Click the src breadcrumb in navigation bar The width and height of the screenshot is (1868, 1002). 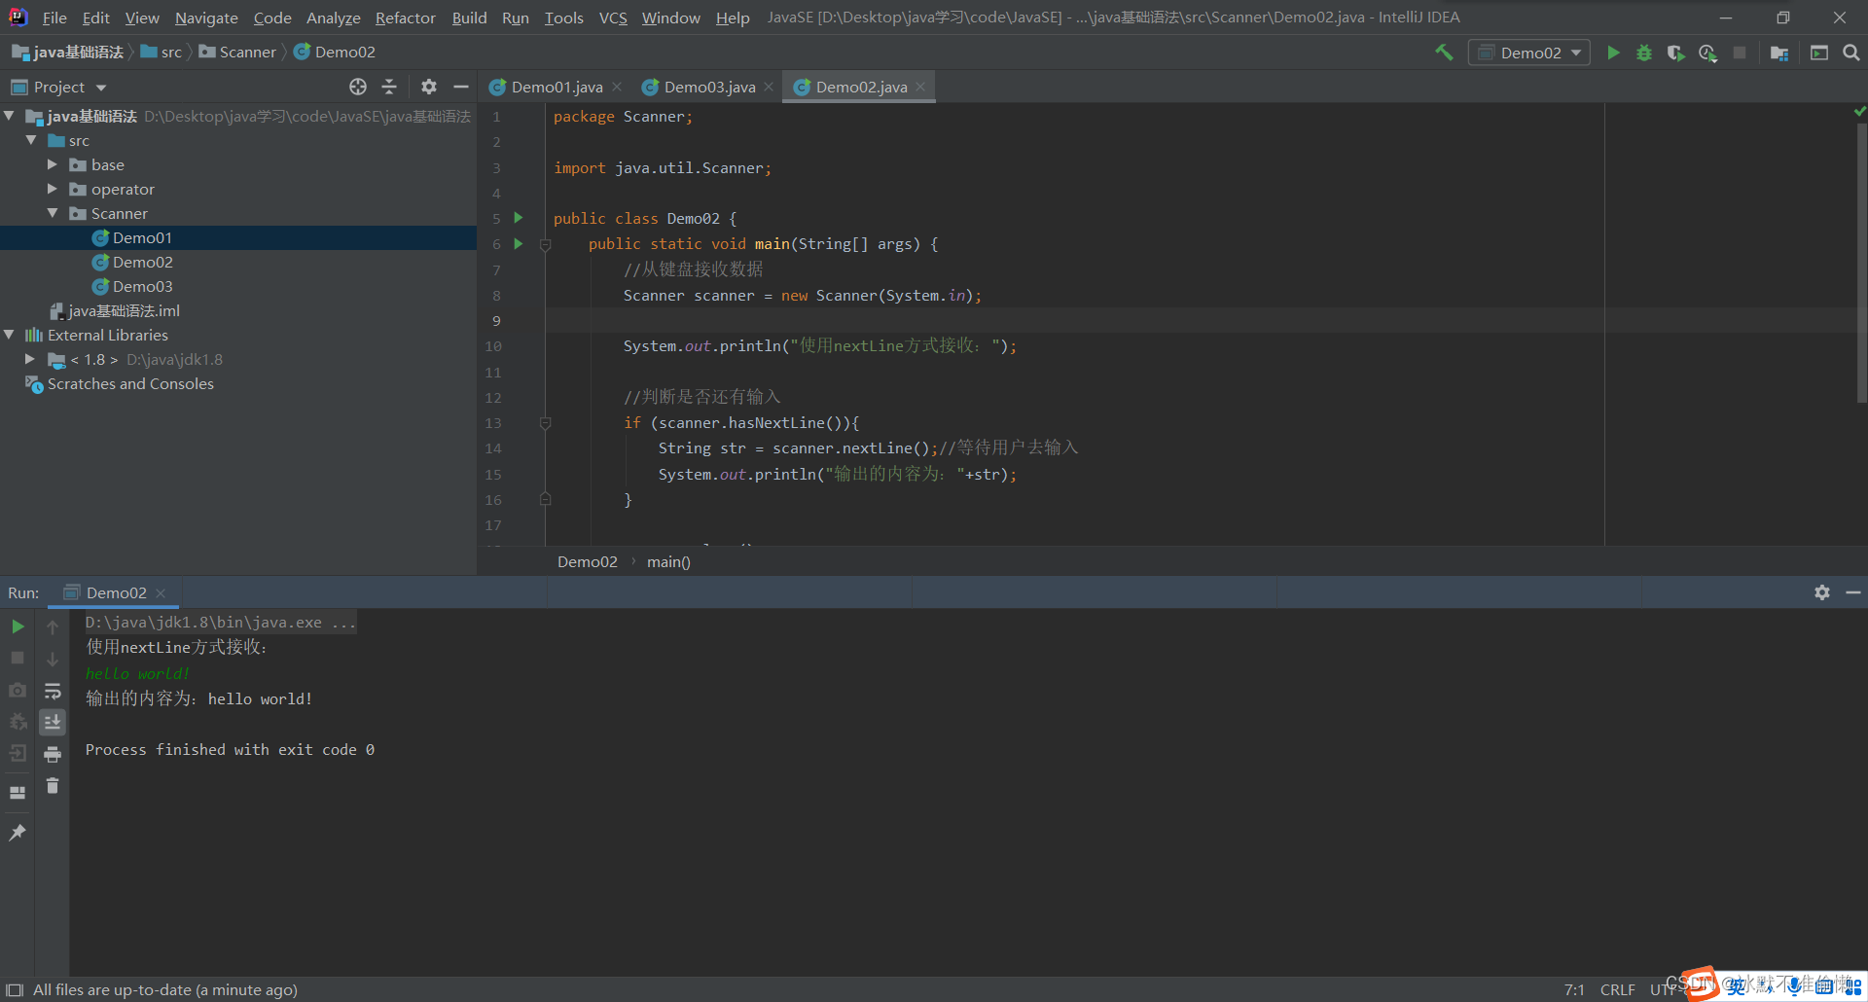pyautogui.click(x=162, y=52)
